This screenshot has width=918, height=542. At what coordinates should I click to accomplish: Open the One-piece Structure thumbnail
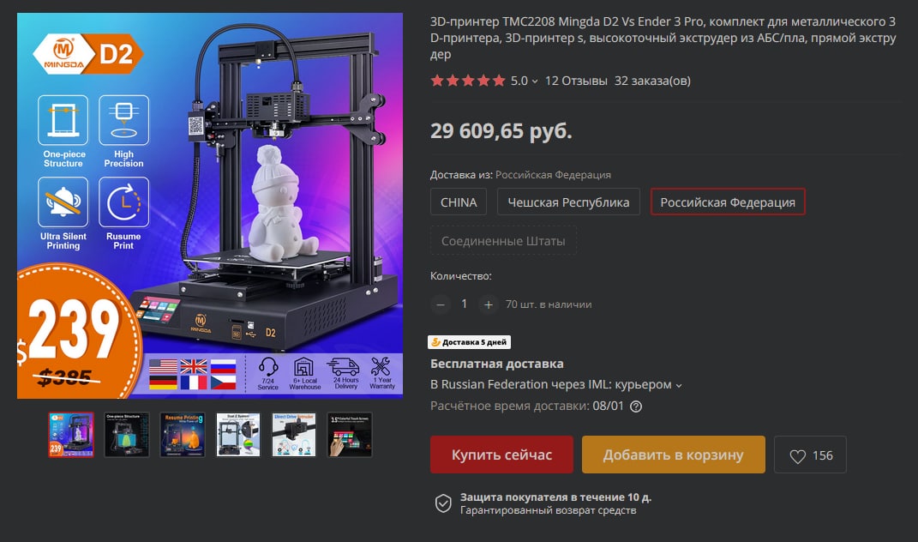coord(127,435)
